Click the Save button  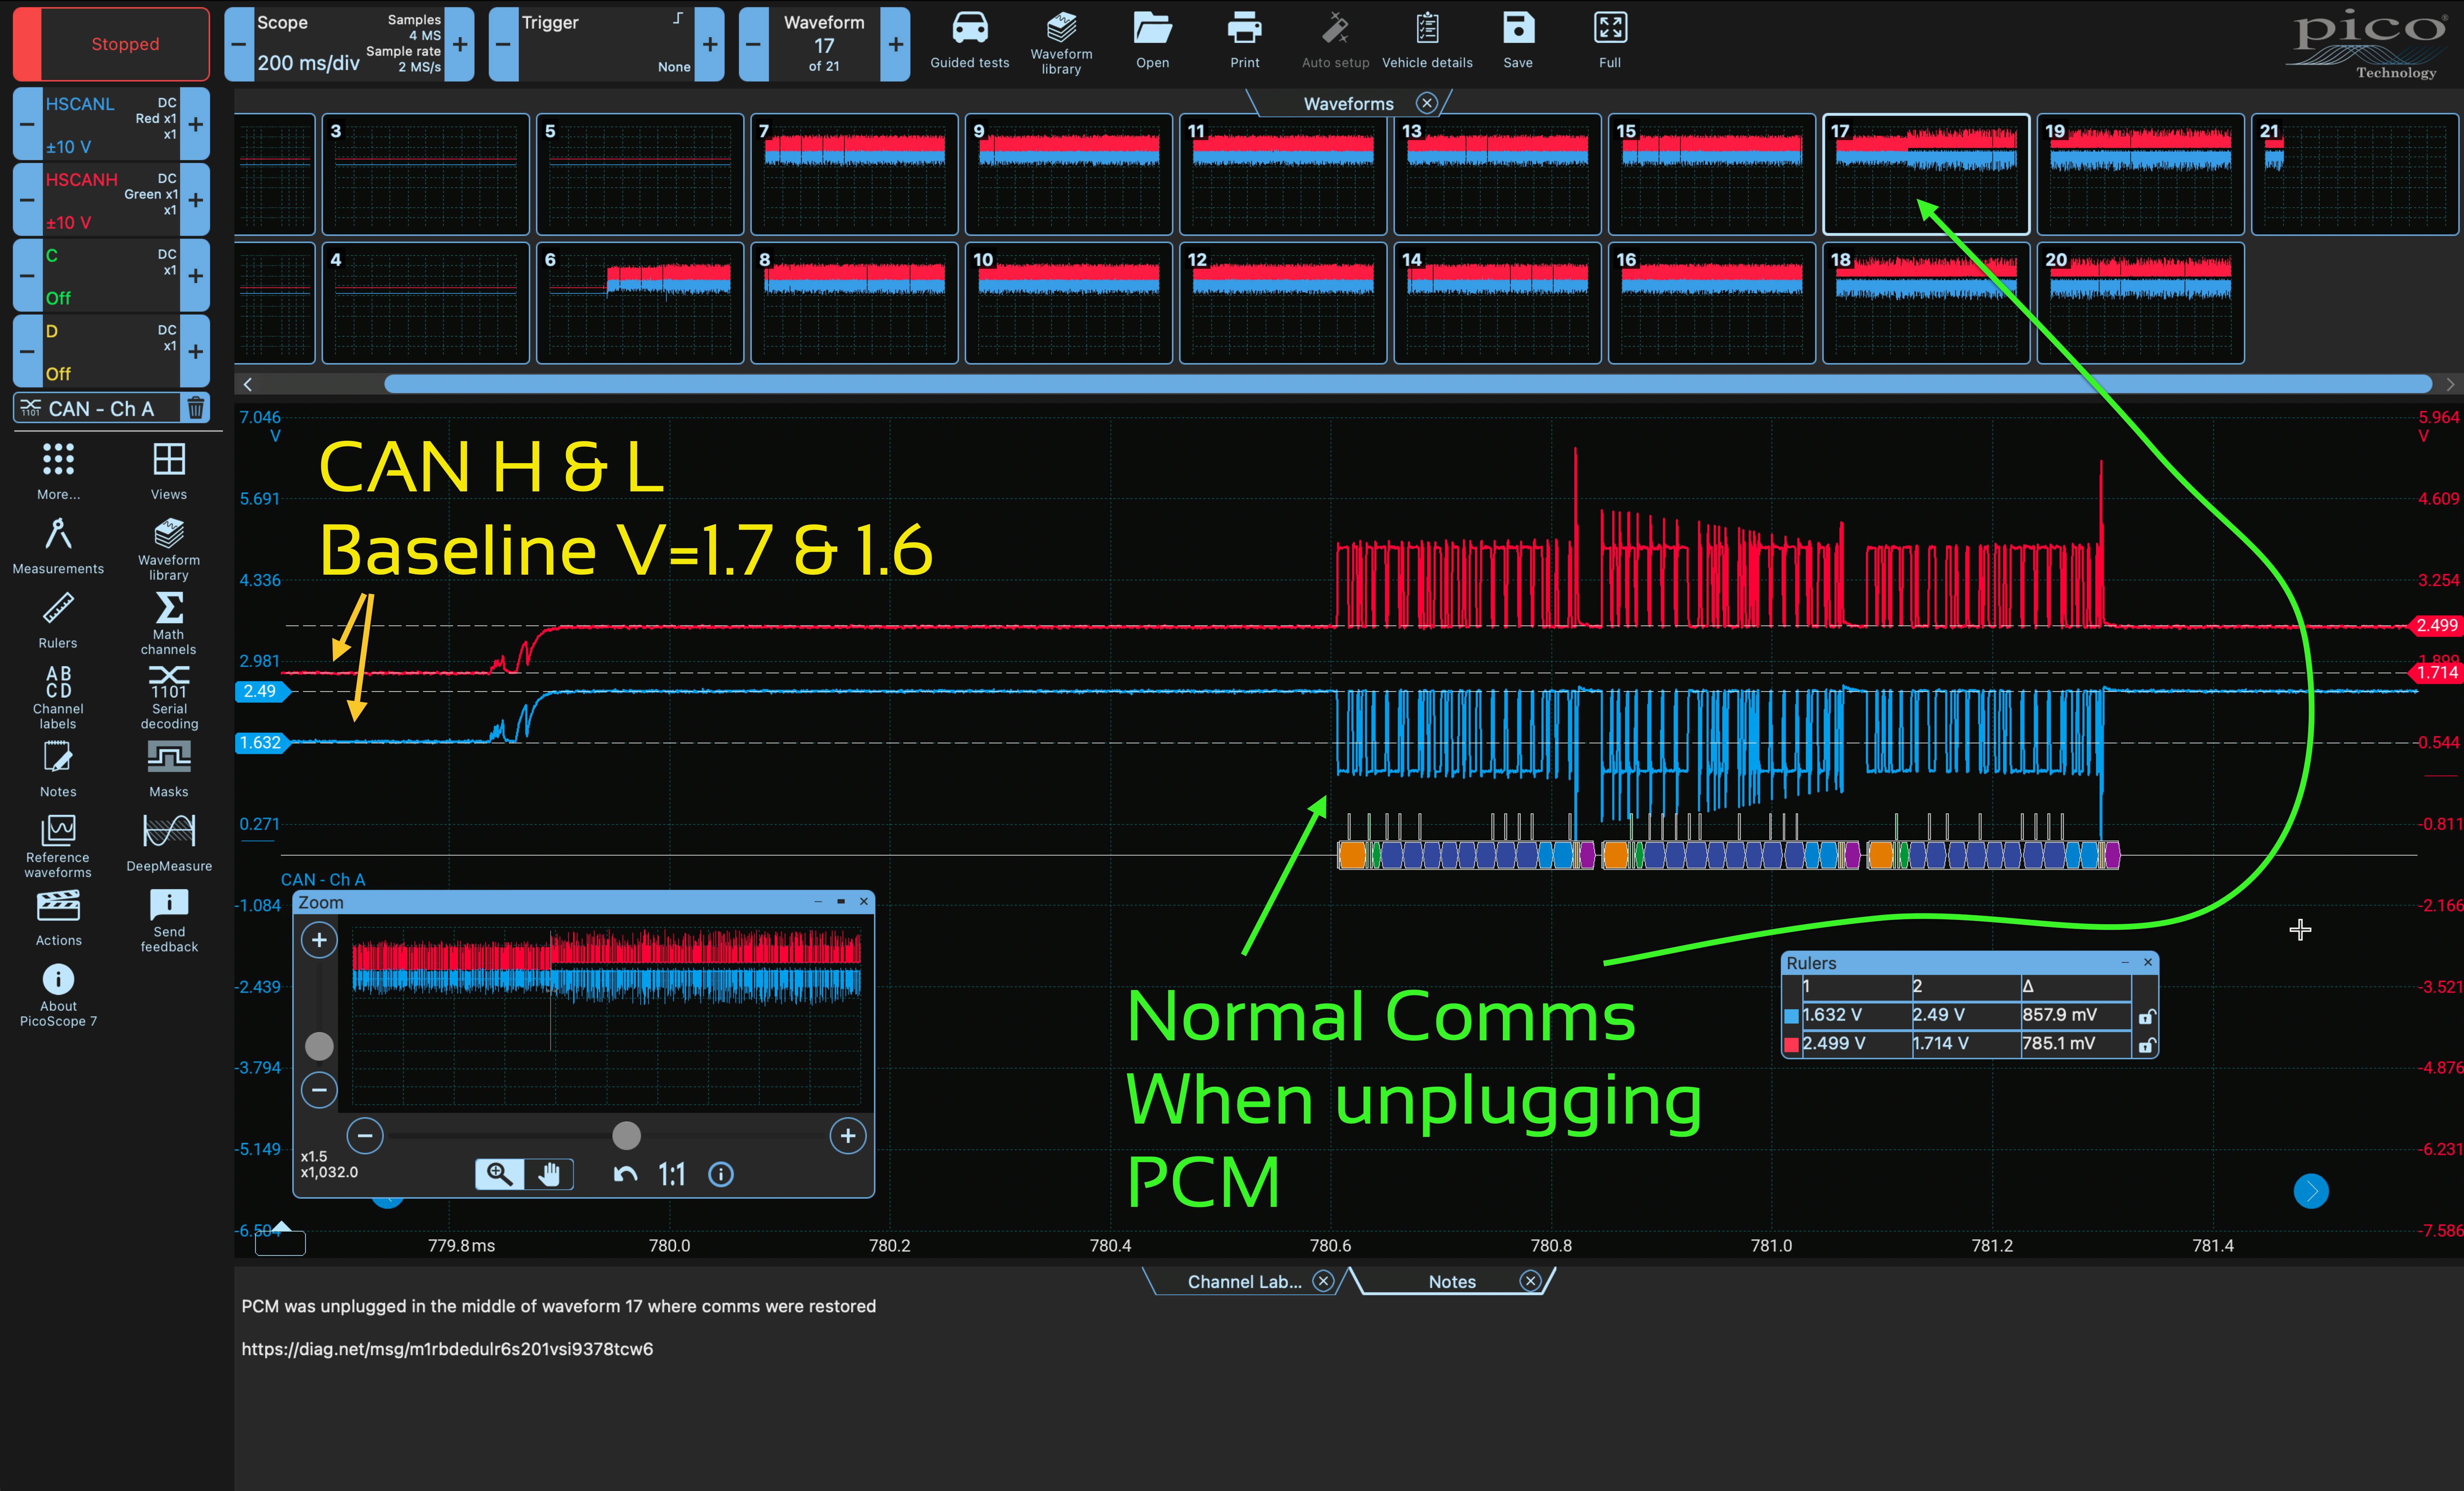coord(1517,40)
